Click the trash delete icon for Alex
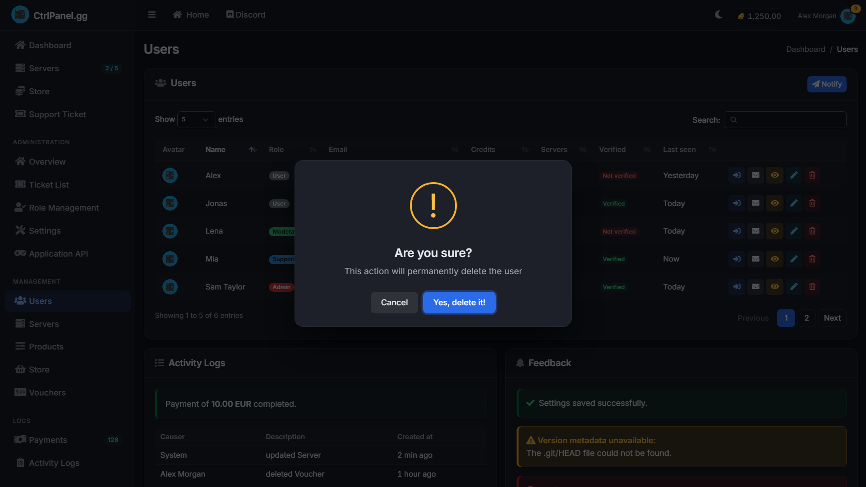 click(812, 175)
